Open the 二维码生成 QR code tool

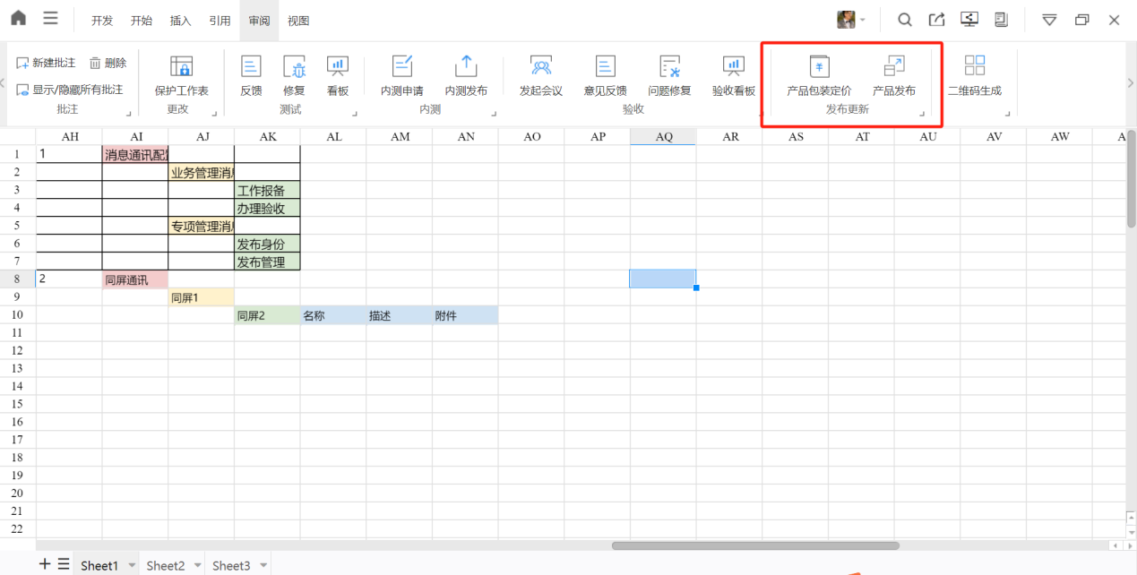pos(975,67)
